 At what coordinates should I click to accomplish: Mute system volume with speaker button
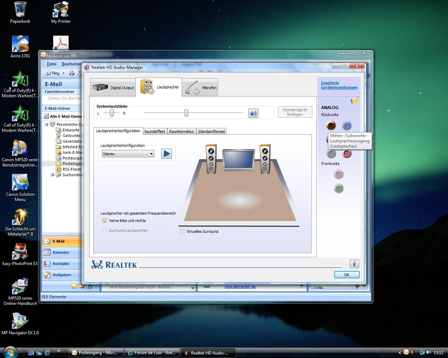tap(253, 113)
